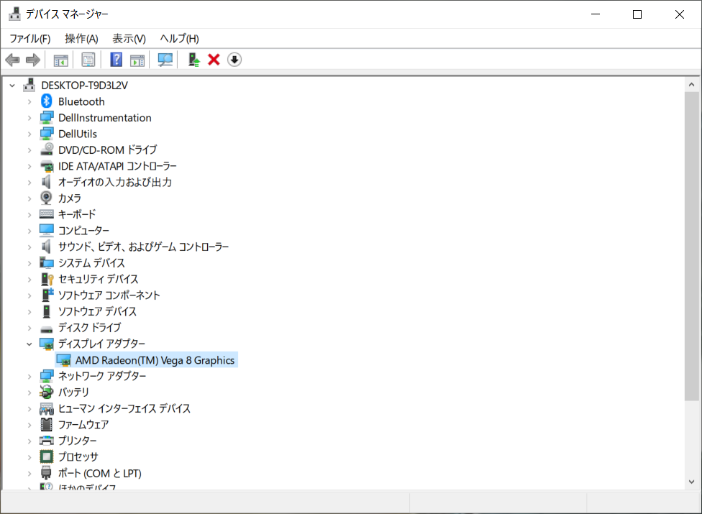
Task: Collapse the DESKTOP-T9D3L2V root node
Action: tap(12, 85)
